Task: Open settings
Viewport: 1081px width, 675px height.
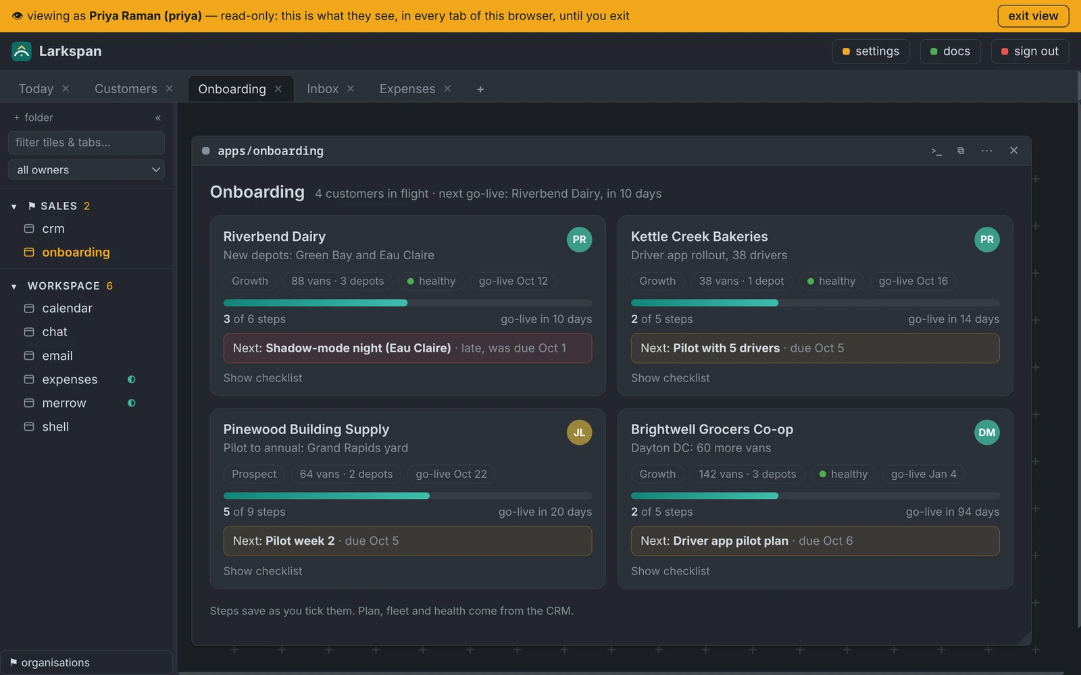Action: pyautogui.click(x=871, y=51)
